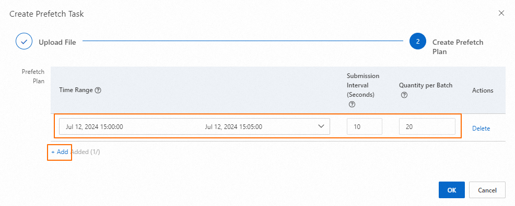Screen dimensions: 515x206
Task: Click the Added (1/) counter text
Action: coord(85,152)
